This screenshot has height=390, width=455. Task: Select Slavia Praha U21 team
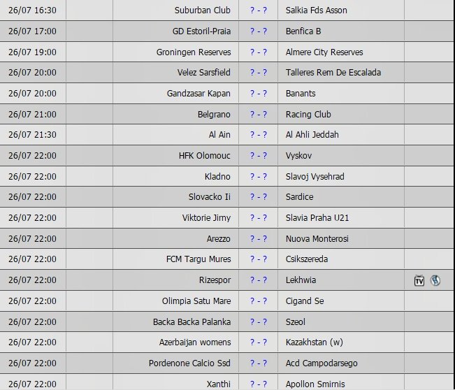[x=317, y=217]
